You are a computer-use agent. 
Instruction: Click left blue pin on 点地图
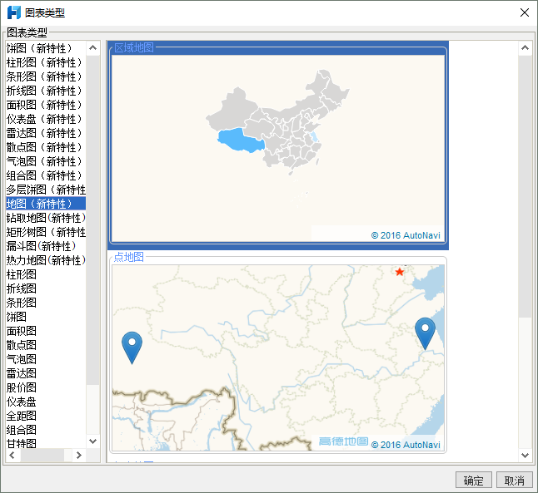(x=132, y=348)
